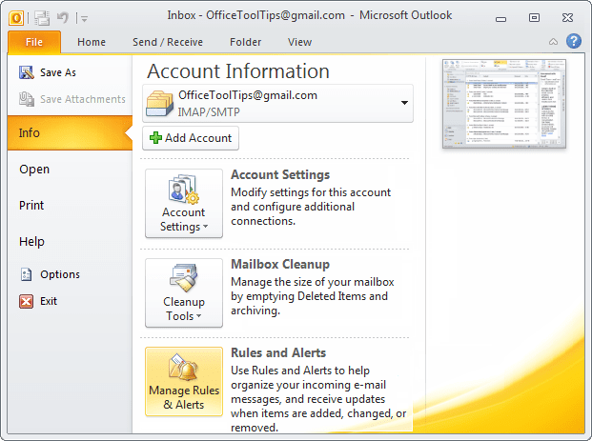Viewport: 592px width, 441px height.
Task: Minimize the Outlook window
Action: click(501, 18)
